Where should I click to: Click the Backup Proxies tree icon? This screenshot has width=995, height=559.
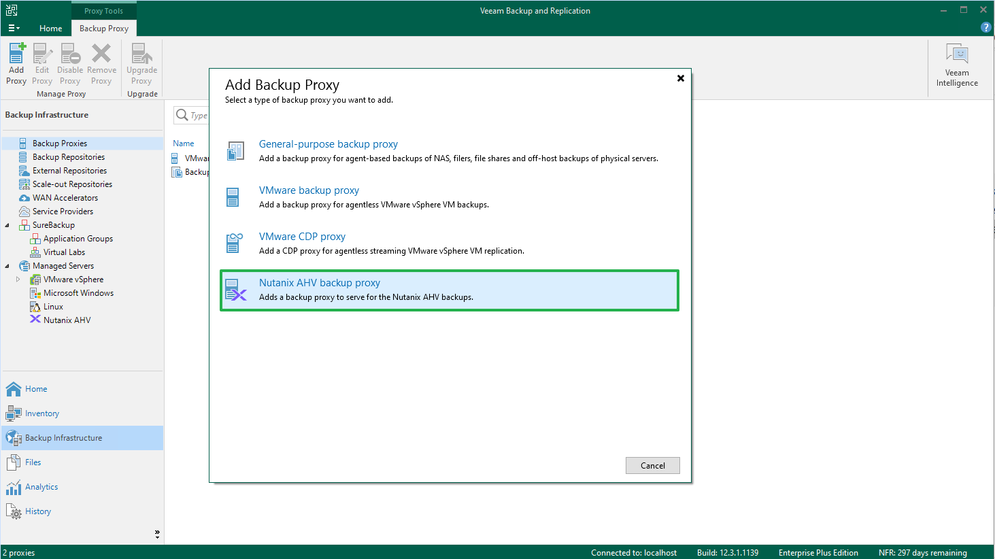pos(23,143)
